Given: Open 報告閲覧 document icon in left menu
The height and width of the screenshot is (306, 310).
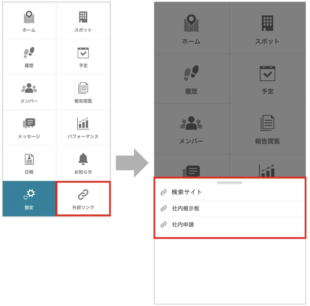Looking at the screenshot, I should tap(83, 88).
